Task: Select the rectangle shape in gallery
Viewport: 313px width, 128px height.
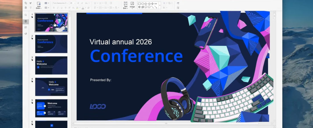Action: (139, 4)
